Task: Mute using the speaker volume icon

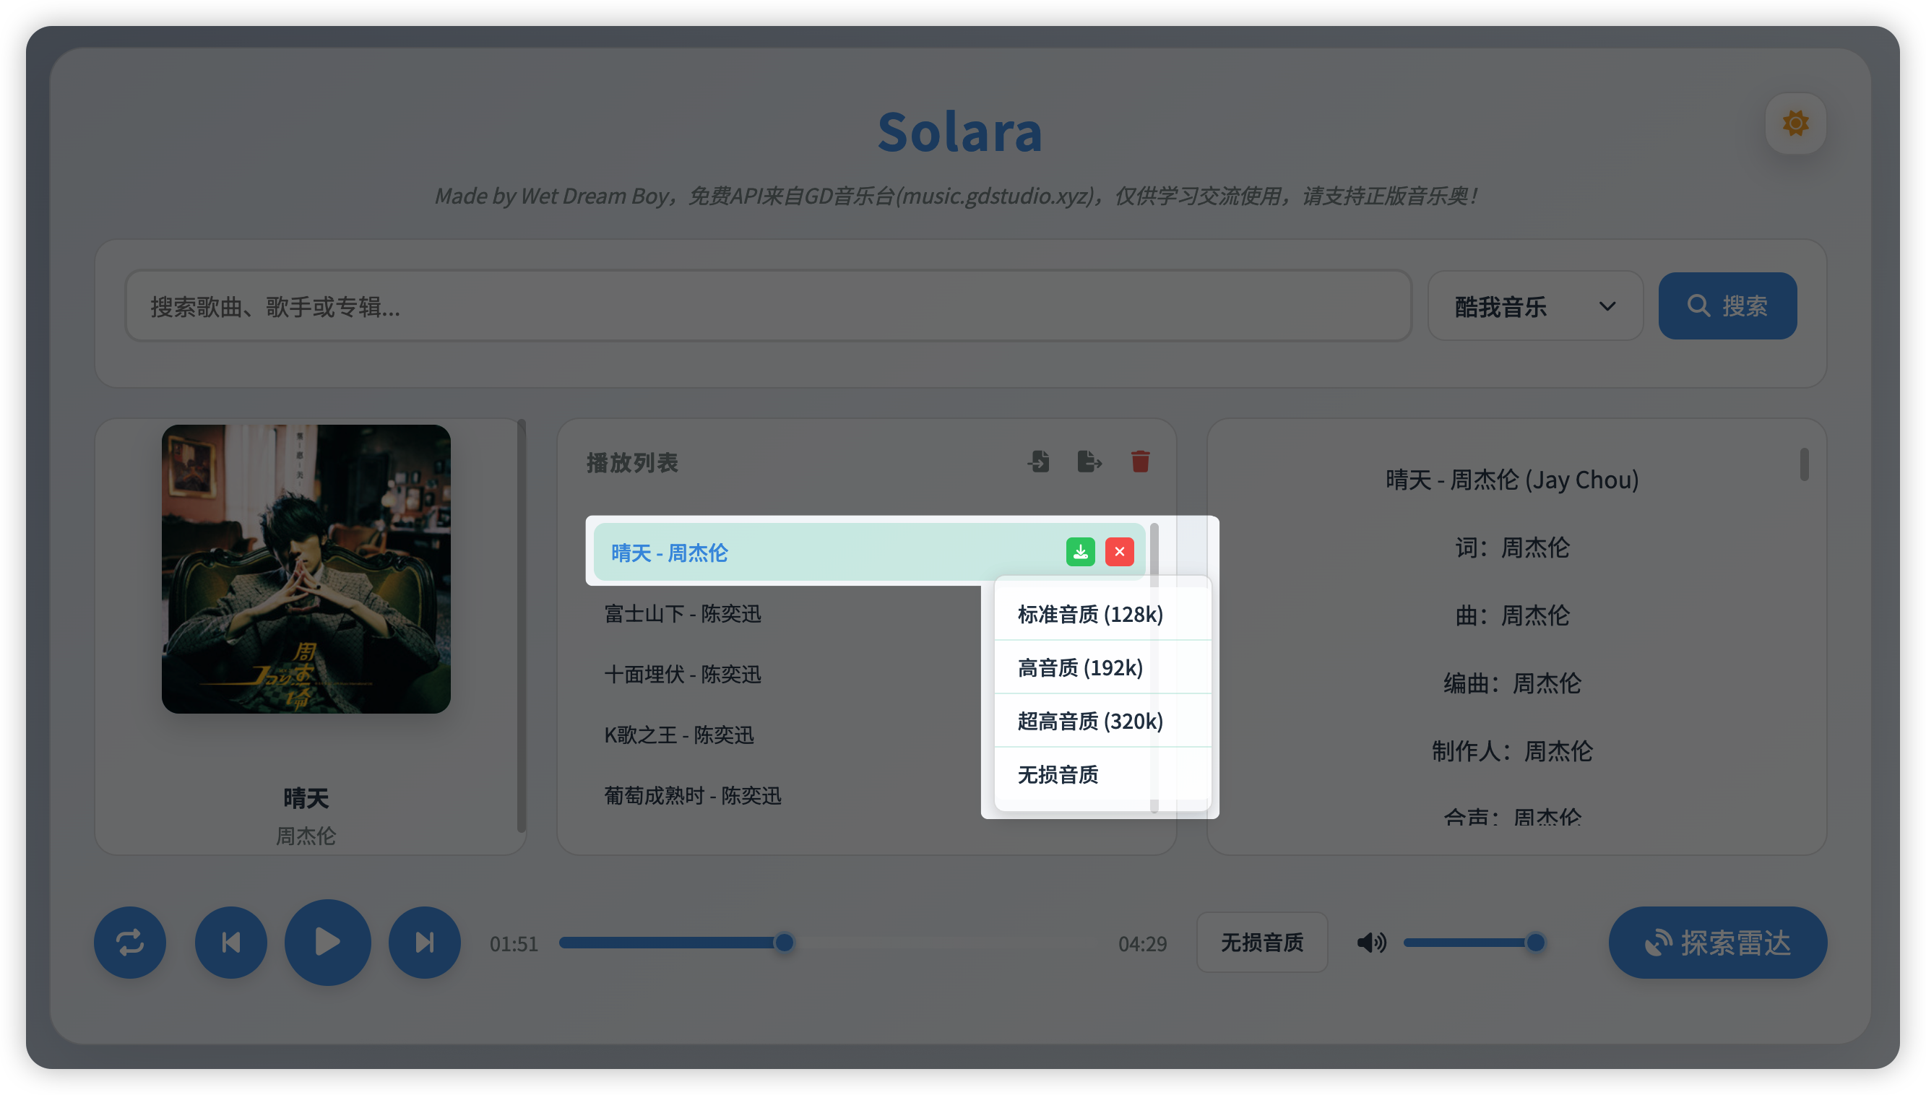Action: pos(1370,943)
